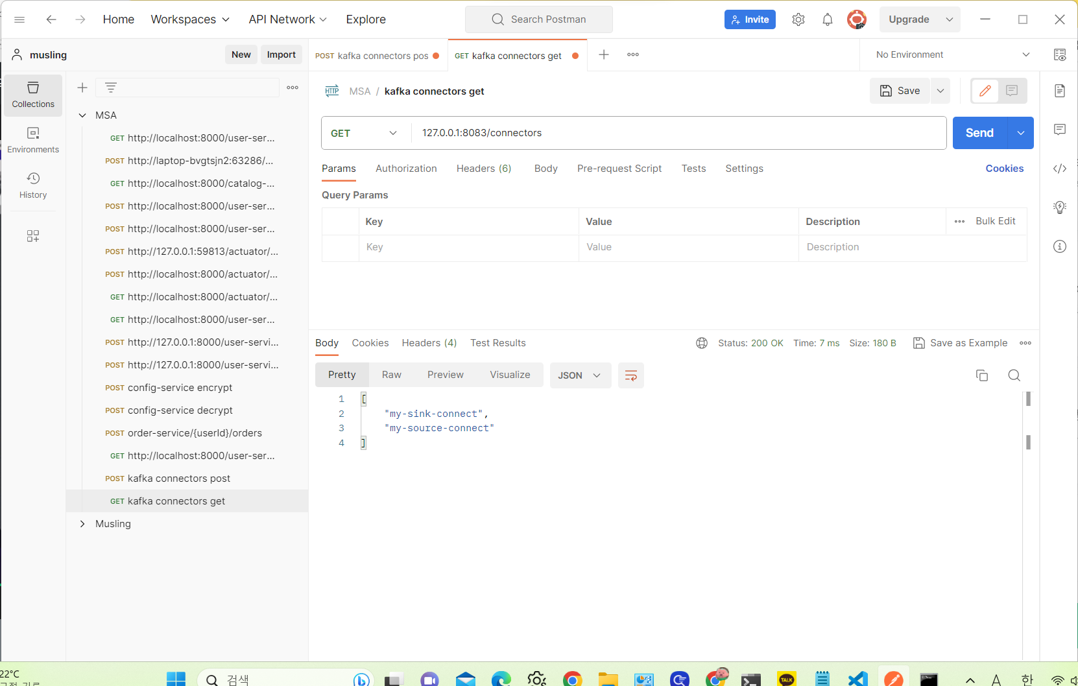
Task: Open Visual Studio Code from taskbar
Action: [857, 679]
